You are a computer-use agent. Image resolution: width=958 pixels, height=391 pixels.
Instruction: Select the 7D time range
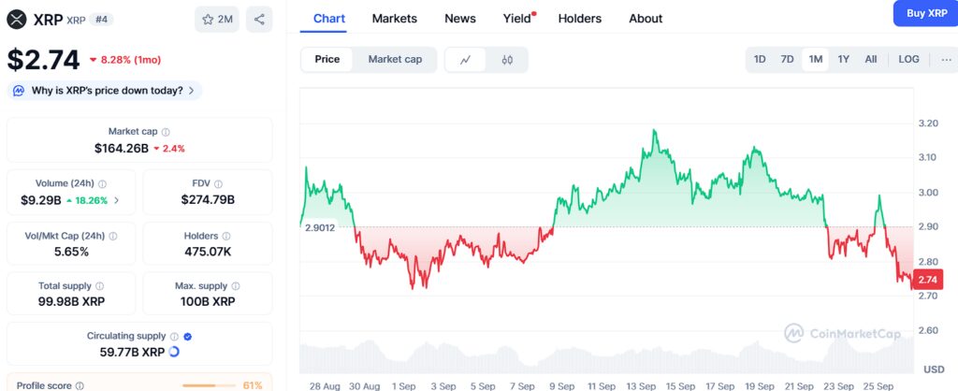(x=787, y=59)
